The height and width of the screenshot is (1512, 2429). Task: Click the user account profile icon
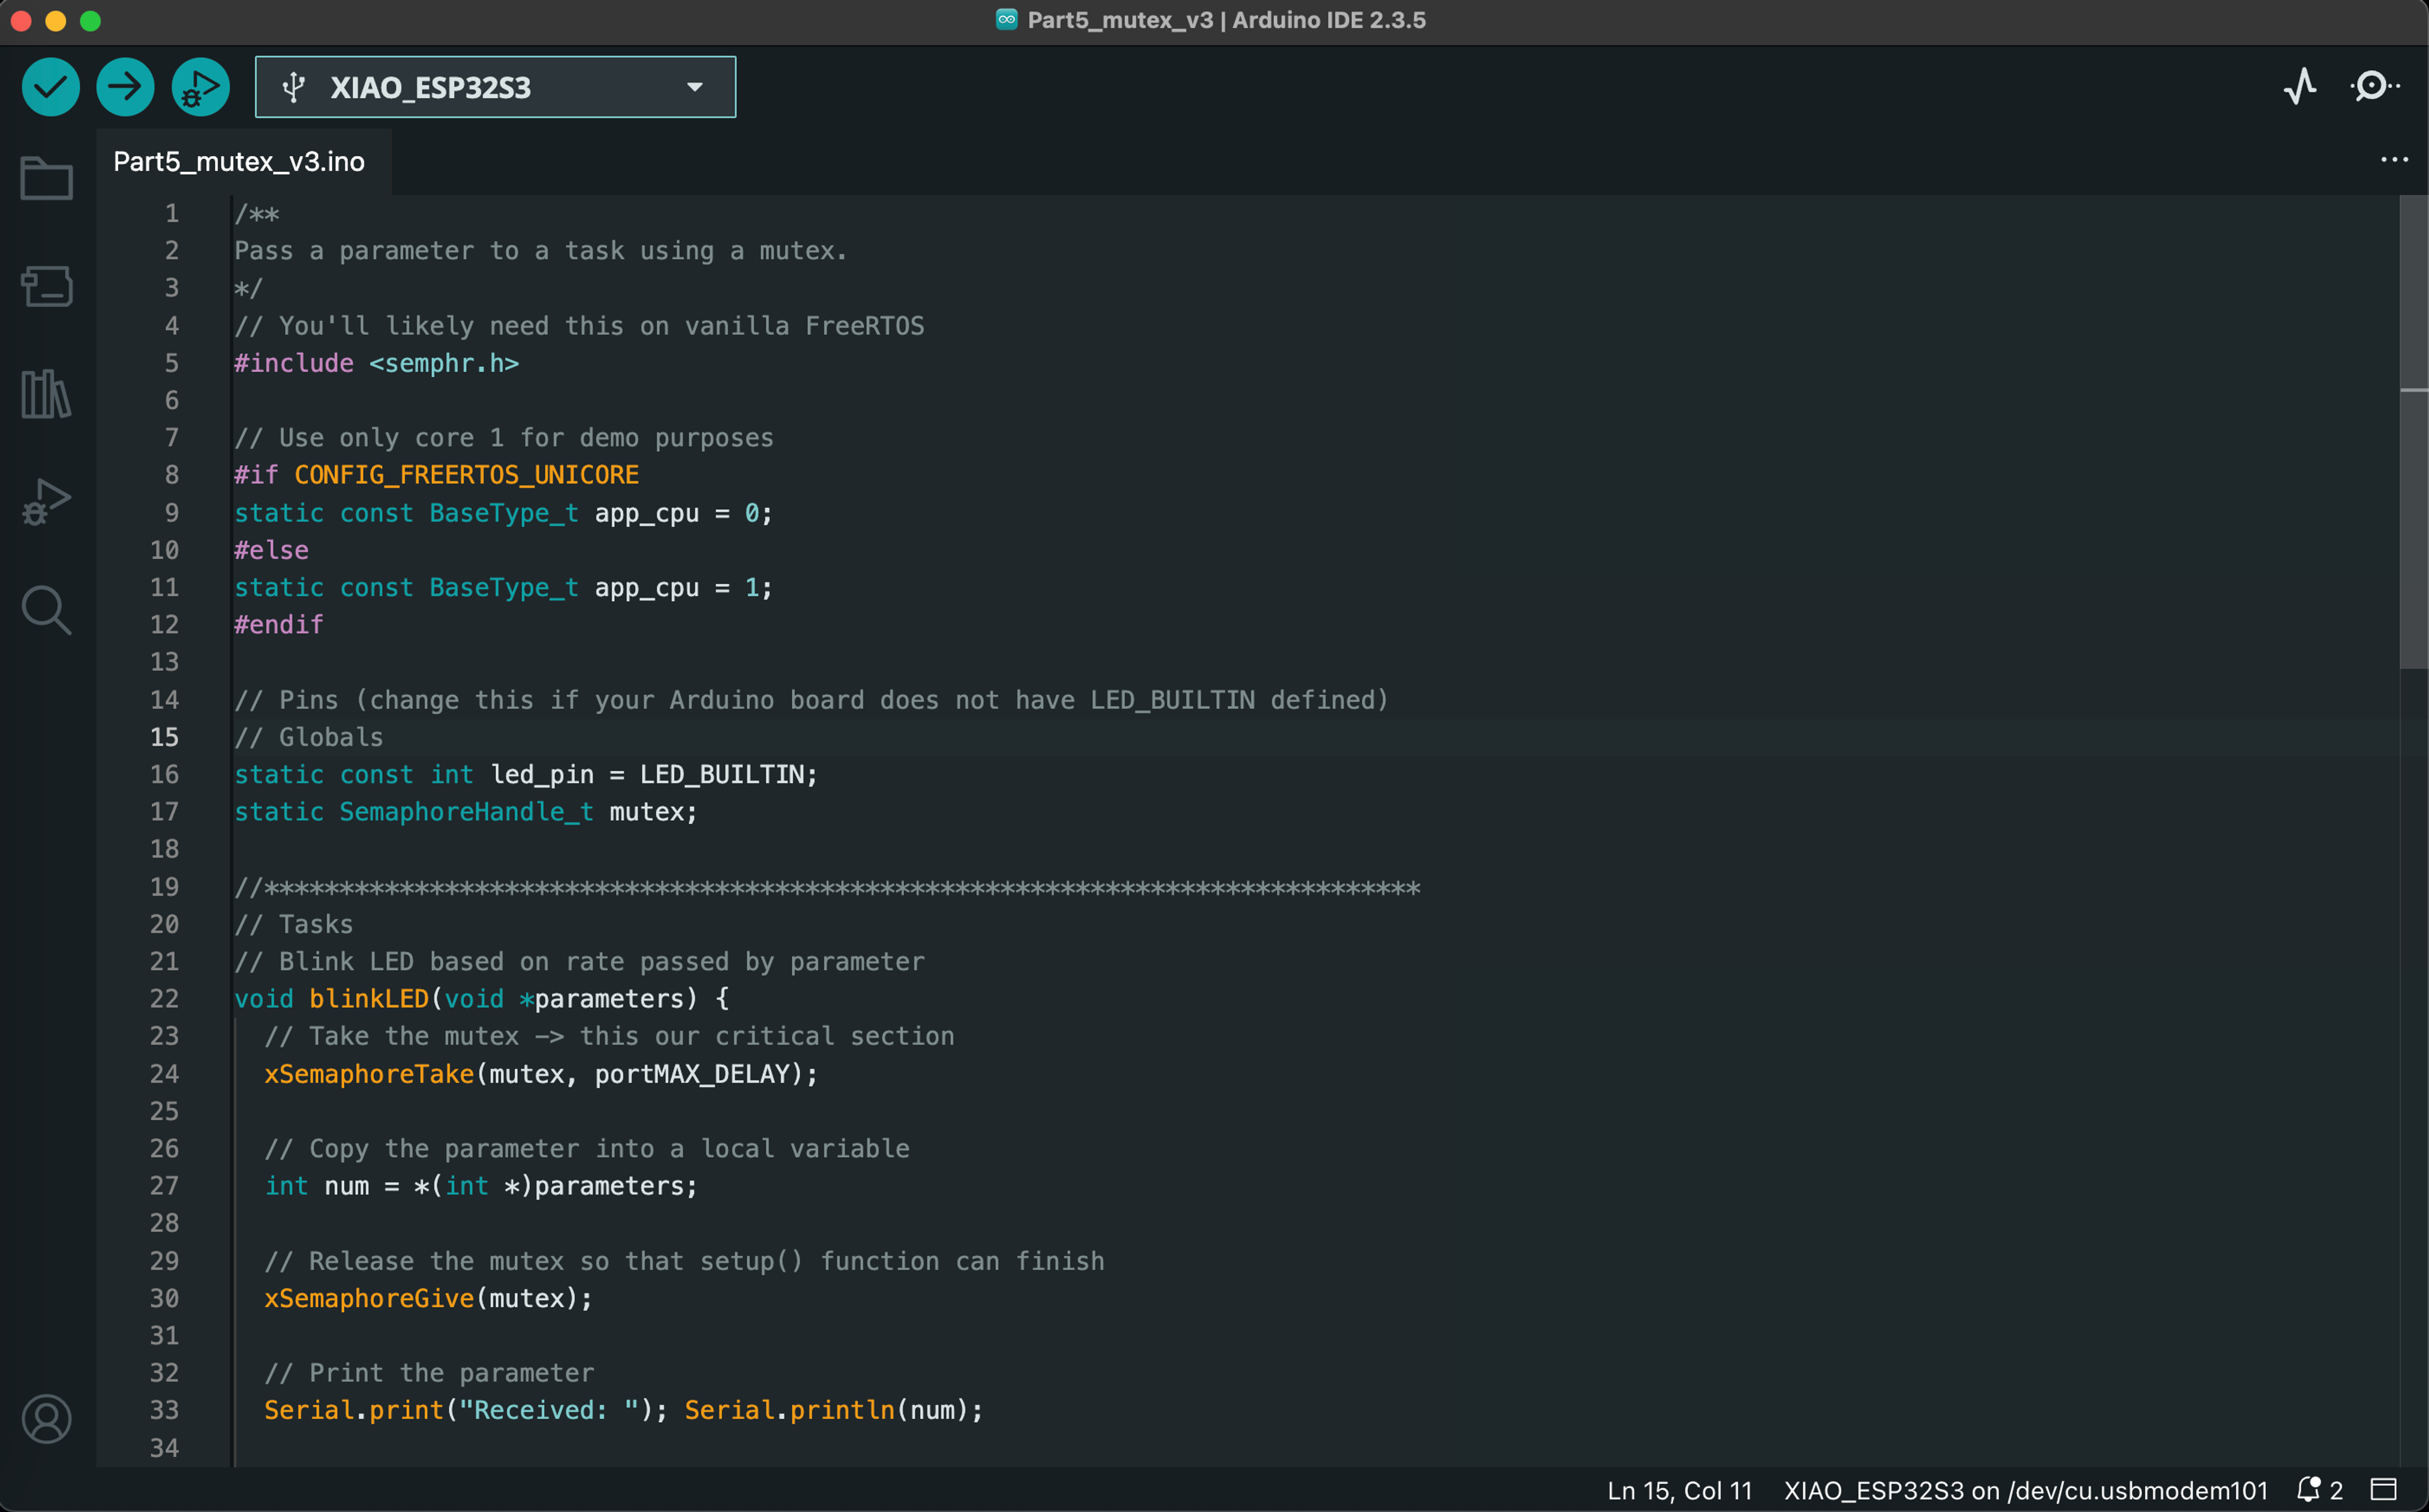pos(46,1419)
